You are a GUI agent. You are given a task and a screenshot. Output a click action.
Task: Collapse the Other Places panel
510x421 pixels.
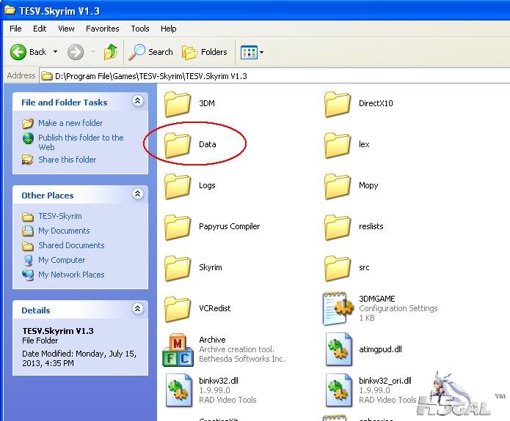pyautogui.click(x=137, y=194)
